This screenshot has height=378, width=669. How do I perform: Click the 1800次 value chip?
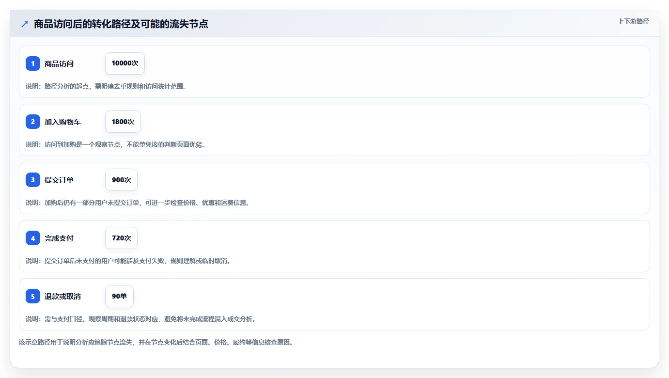point(123,122)
